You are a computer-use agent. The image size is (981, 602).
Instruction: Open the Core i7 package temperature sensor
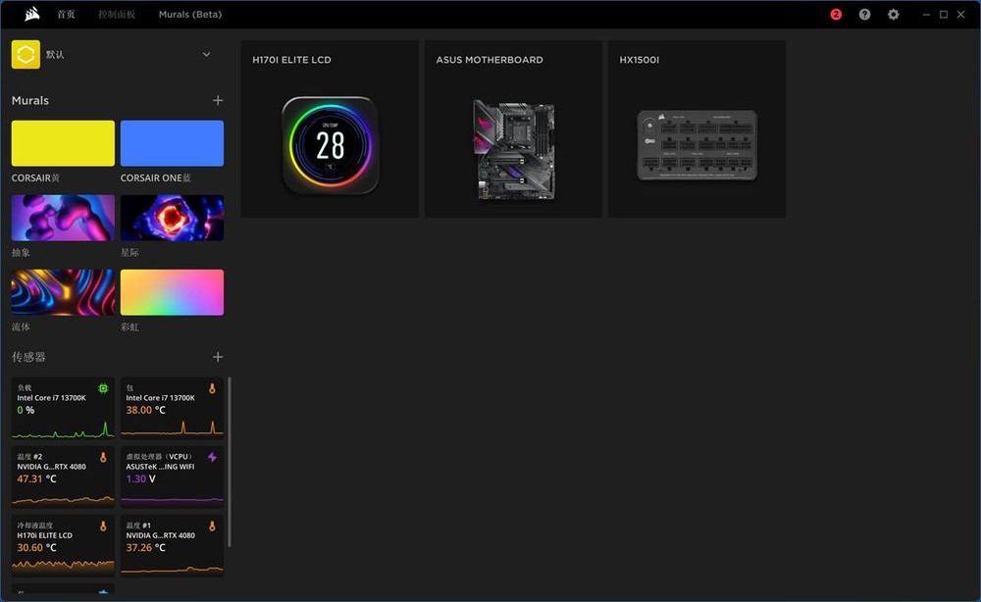pyautogui.click(x=172, y=408)
